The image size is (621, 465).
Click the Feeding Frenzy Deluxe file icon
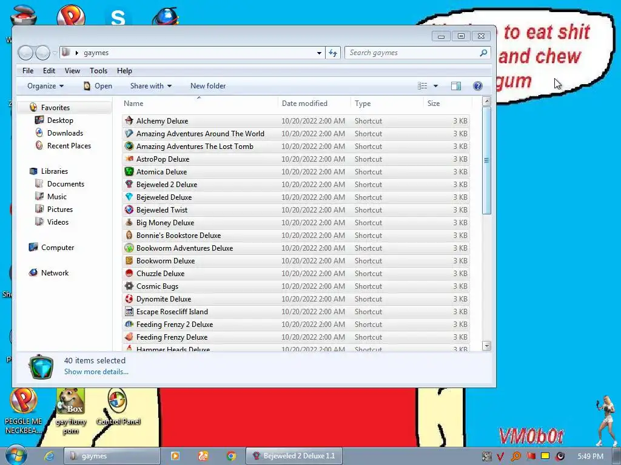tap(129, 337)
